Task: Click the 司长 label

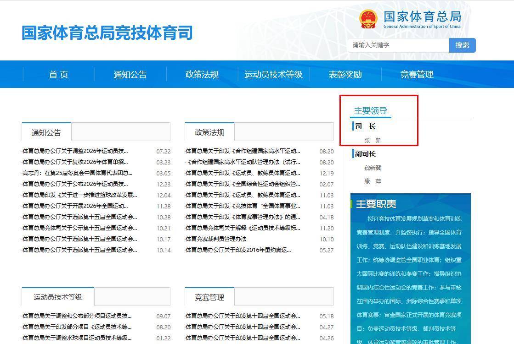Action: [366, 126]
